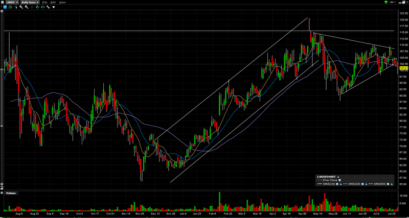This screenshot has height=218, width=409.
Task: Click the second magnifier zoom icon
Action: click(27, 7)
